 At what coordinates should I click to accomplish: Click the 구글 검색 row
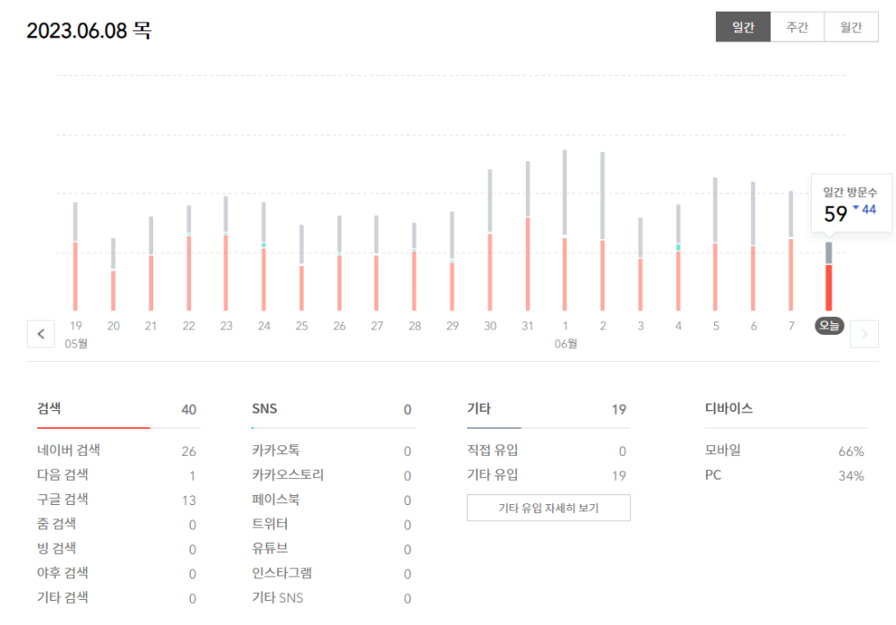pos(118,500)
